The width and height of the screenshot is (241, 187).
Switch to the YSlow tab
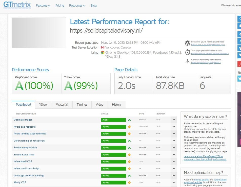[43, 105]
